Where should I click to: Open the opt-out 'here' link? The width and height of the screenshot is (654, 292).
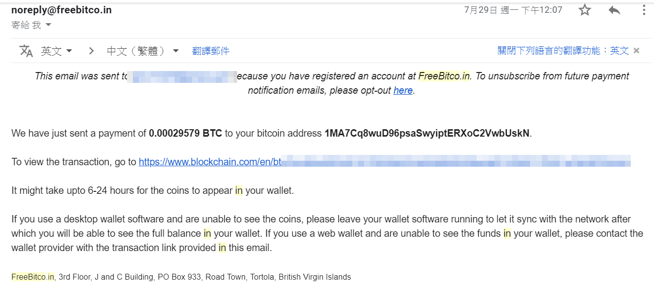(403, 90)
